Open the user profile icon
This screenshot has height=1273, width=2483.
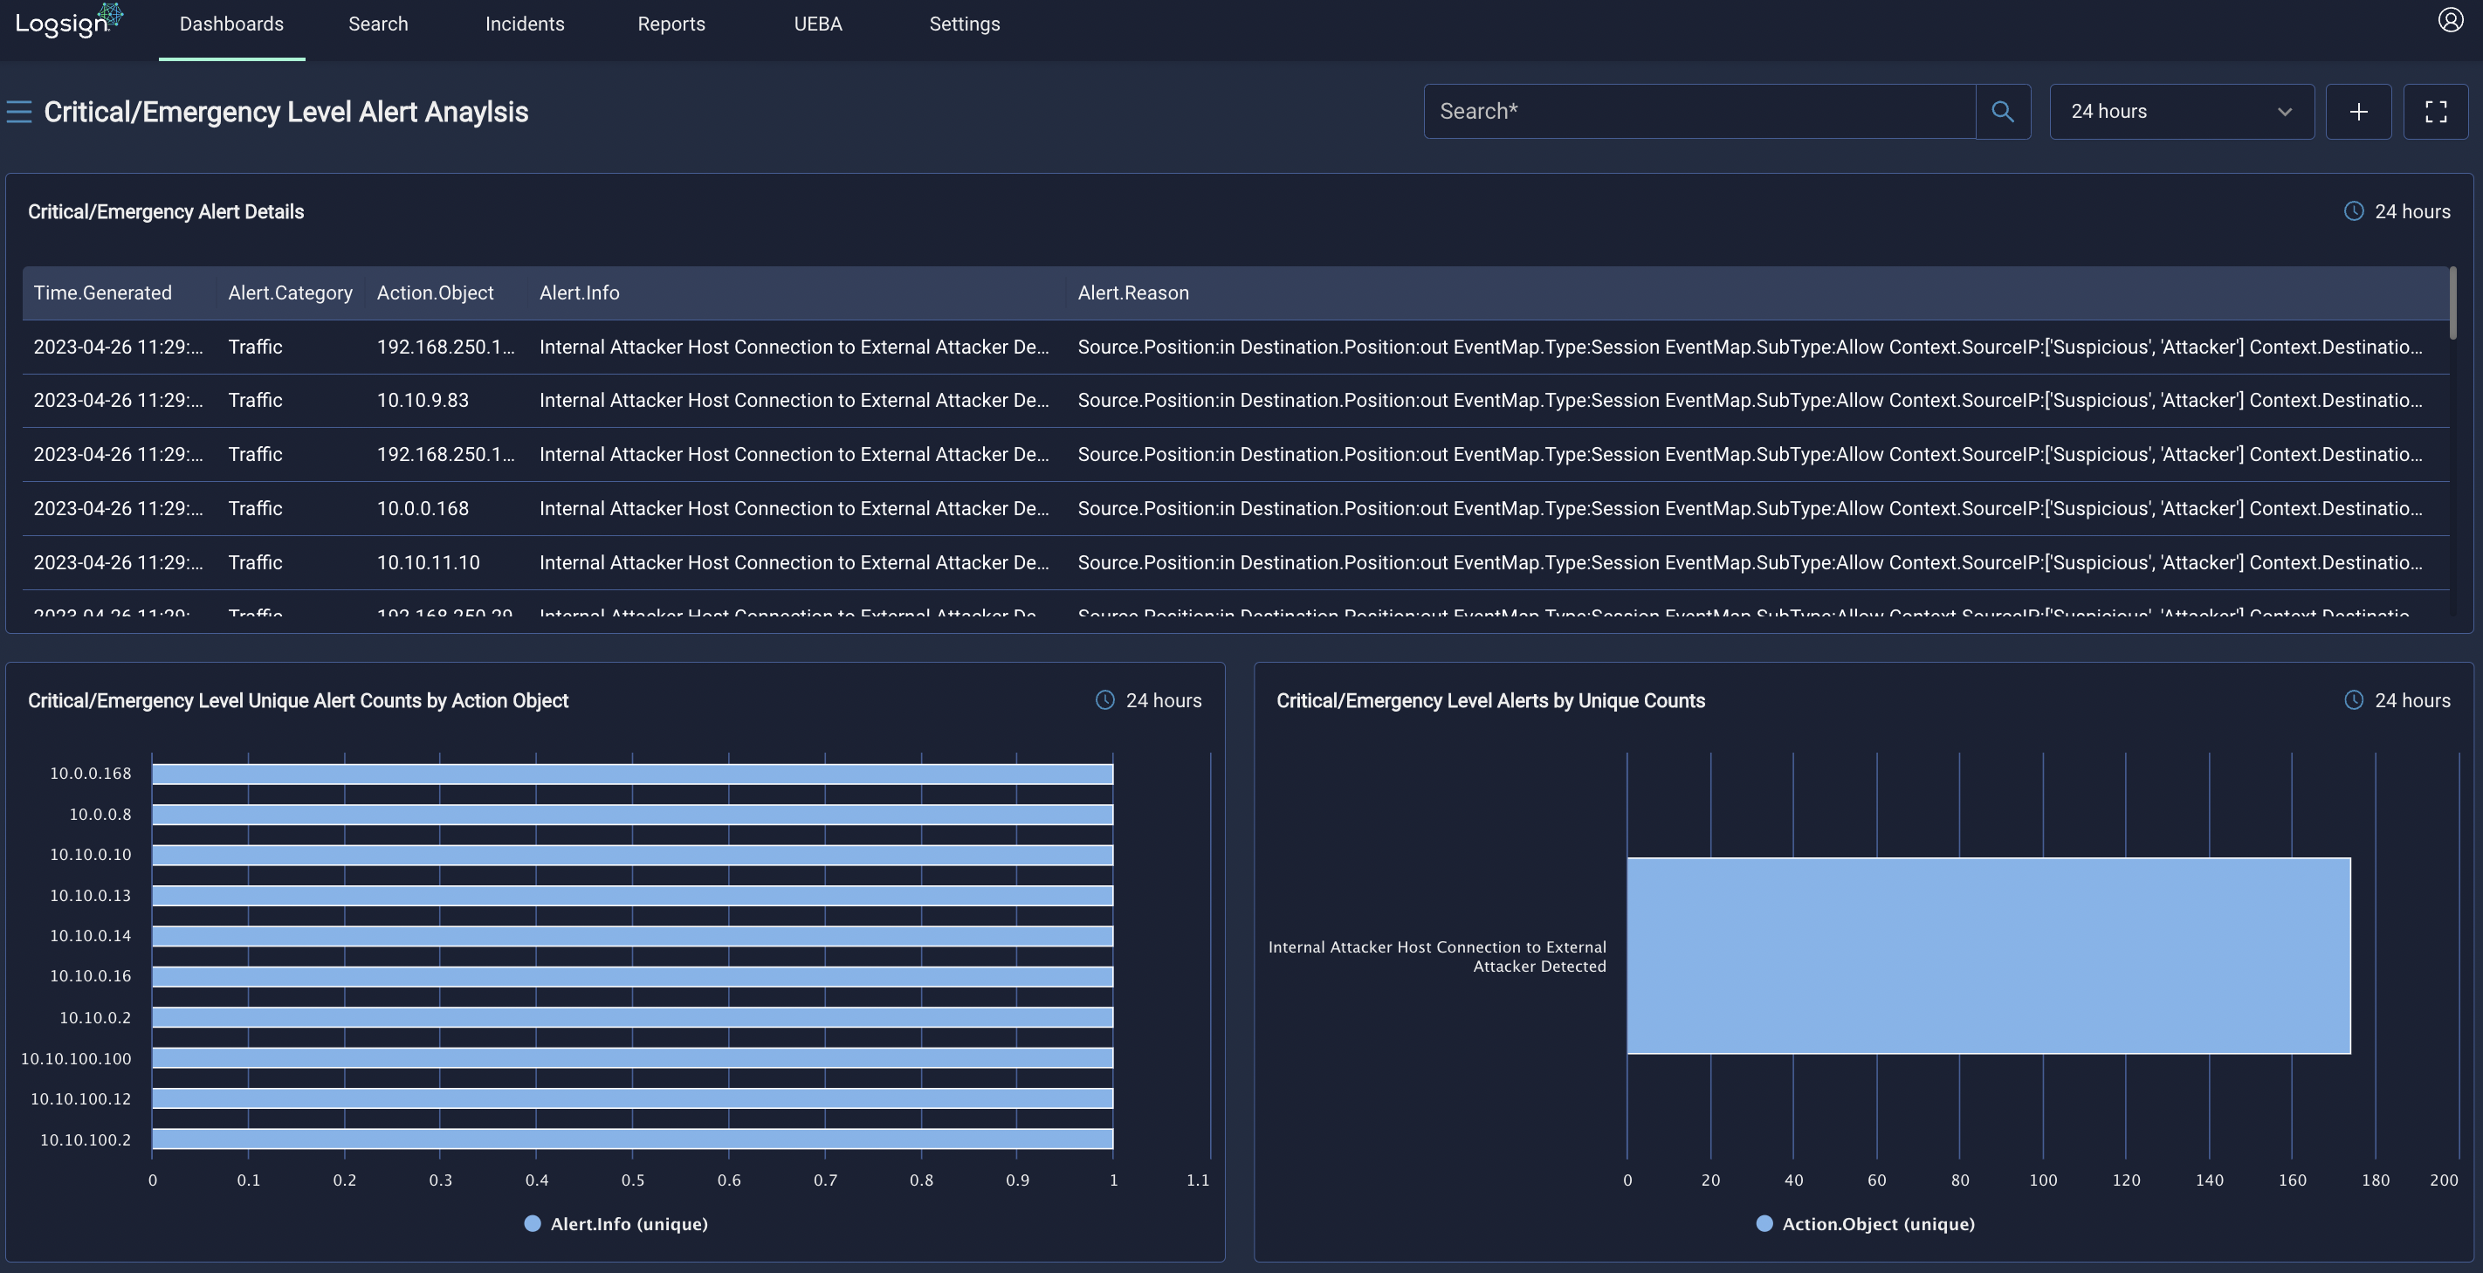coord(2450,20)
